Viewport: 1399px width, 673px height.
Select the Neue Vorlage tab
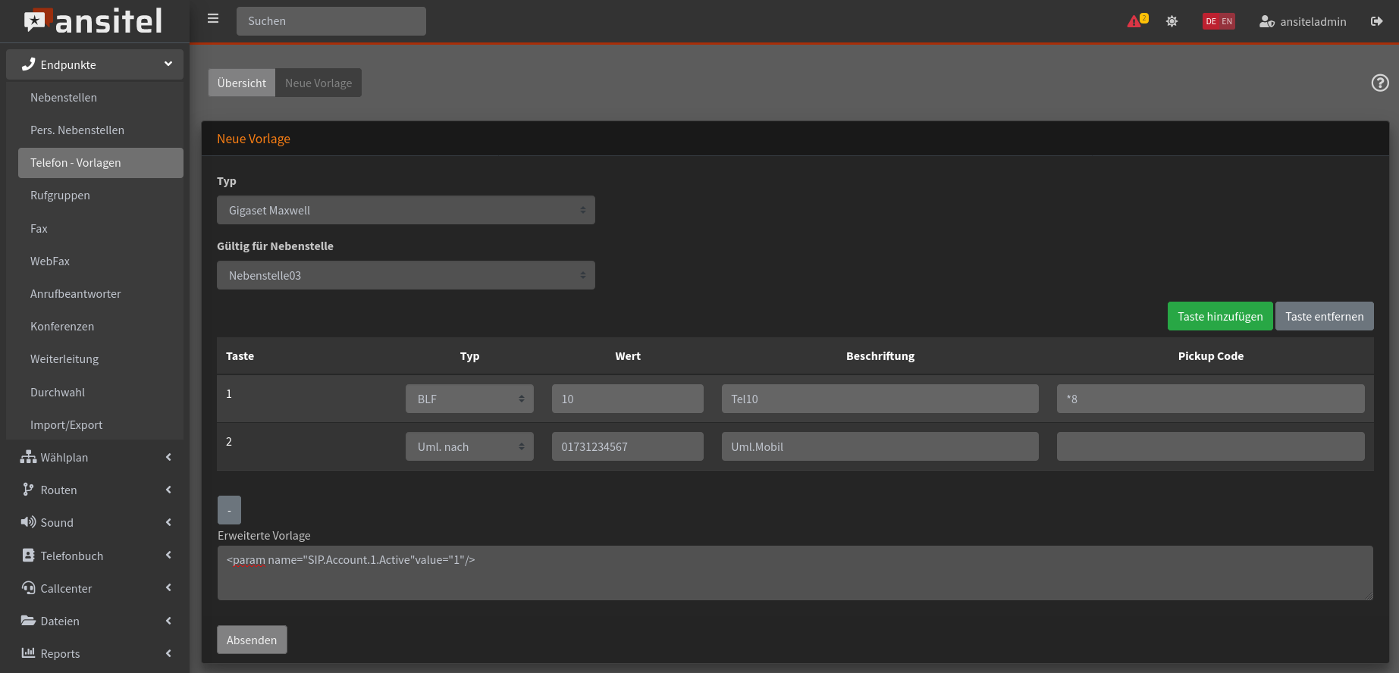click(x=318, y=83)
